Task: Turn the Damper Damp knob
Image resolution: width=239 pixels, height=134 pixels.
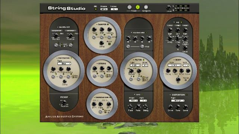Action: pyautogui.click(x=102, y=43)
